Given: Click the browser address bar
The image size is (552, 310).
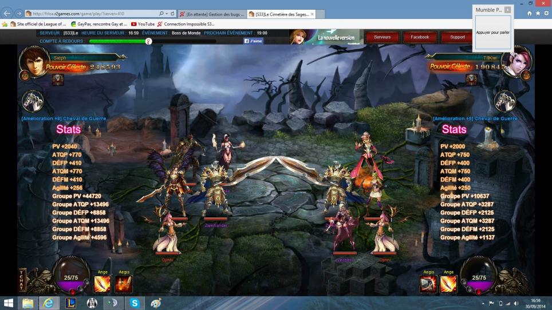Looking at the screenshot, I should 97,13.
